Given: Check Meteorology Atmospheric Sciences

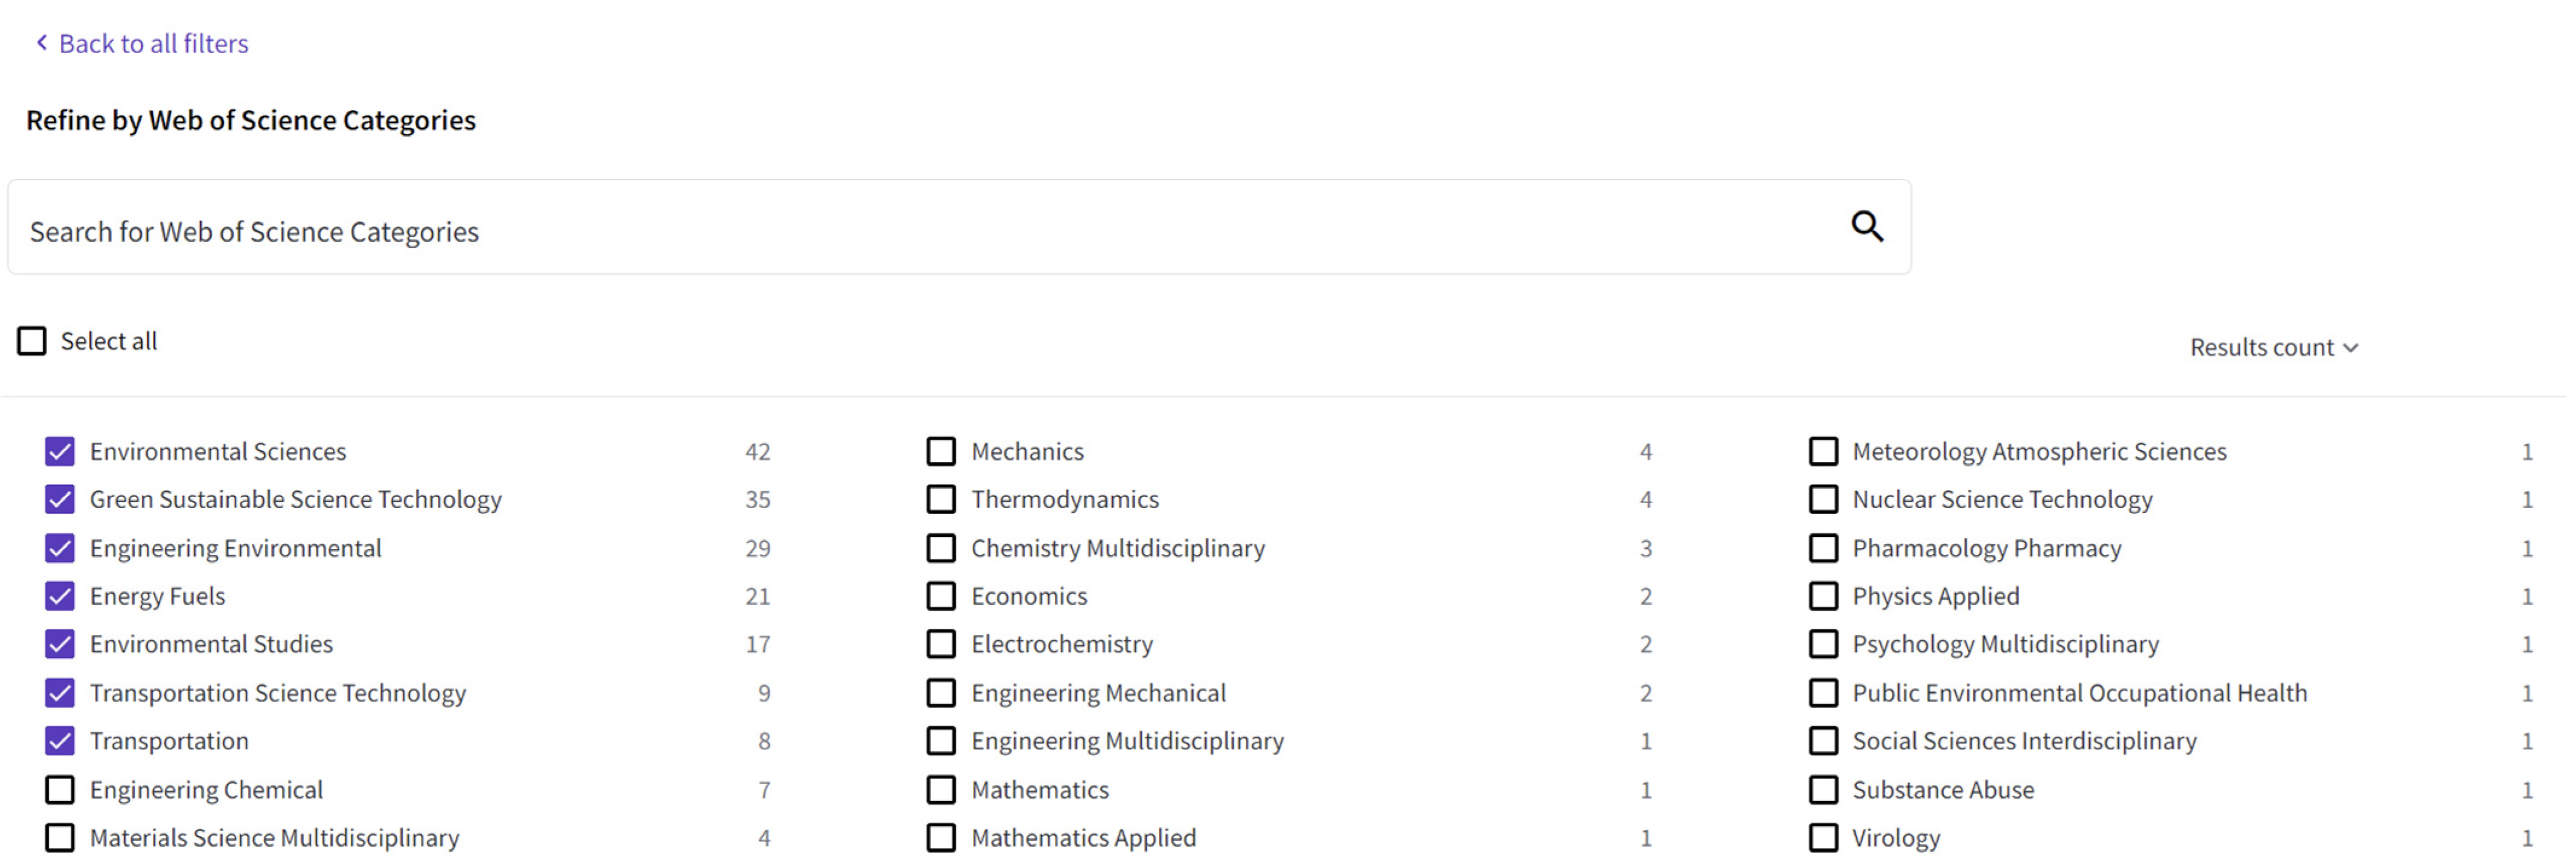Looking at the screenshot, I should pyautogui.click(x=1823, y=452).
